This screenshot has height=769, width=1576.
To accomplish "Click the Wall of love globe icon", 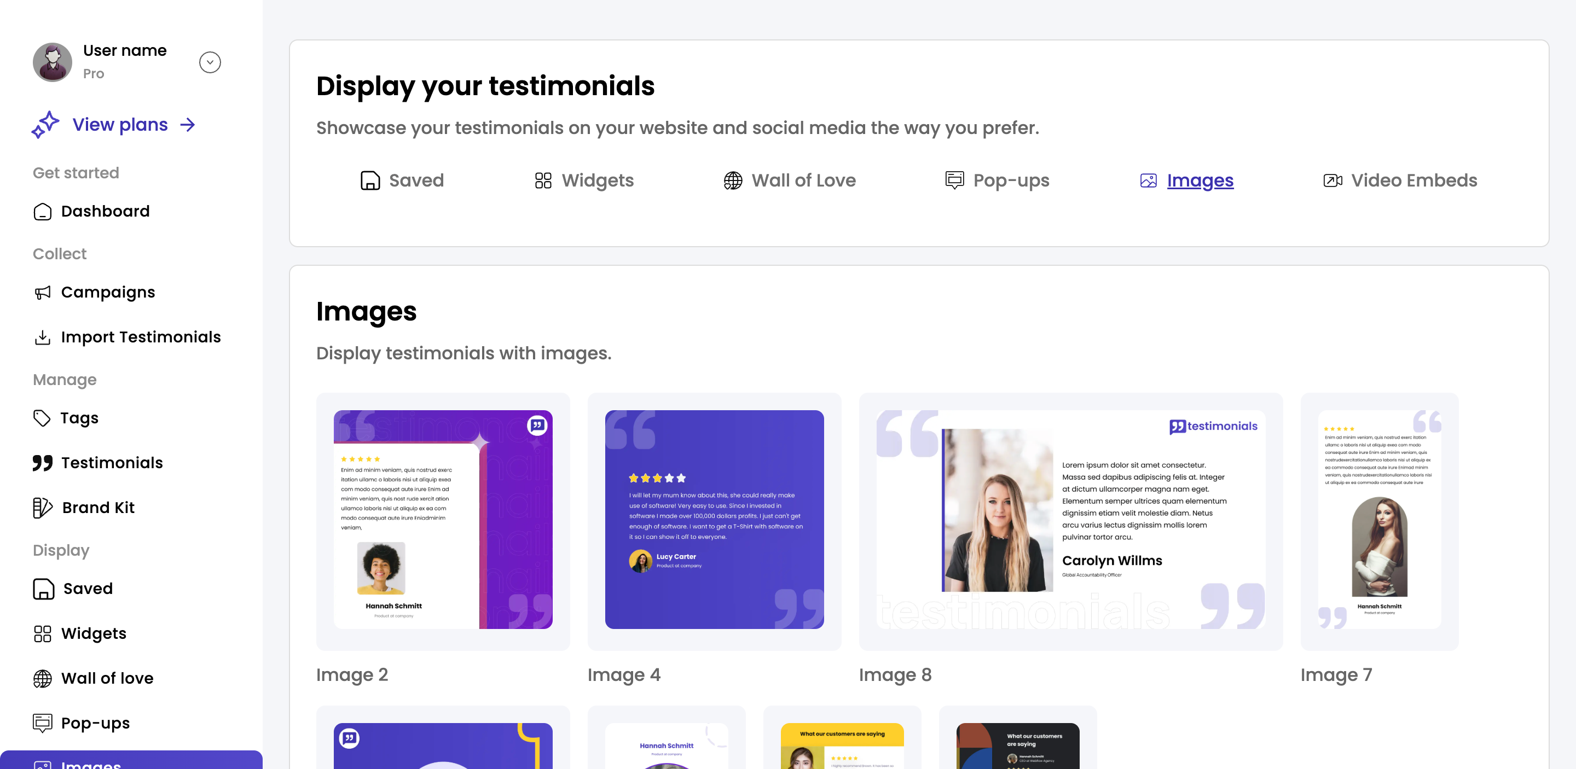I will [x=42, y=679].
